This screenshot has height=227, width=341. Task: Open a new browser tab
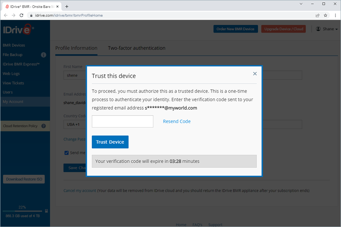click(x=67, y=6)
